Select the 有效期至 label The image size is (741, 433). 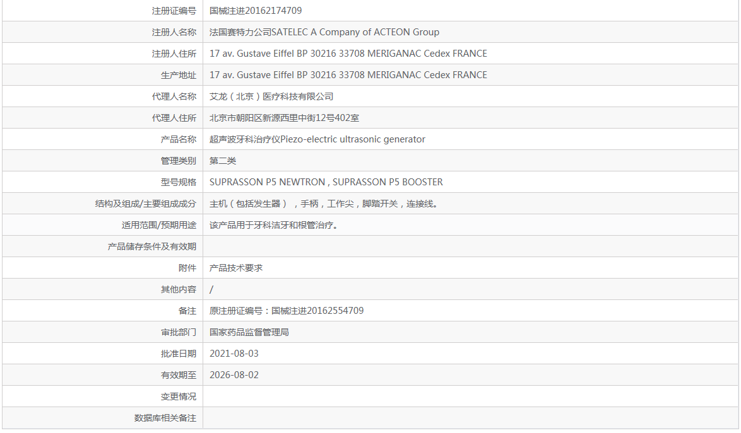coord(179,376)
